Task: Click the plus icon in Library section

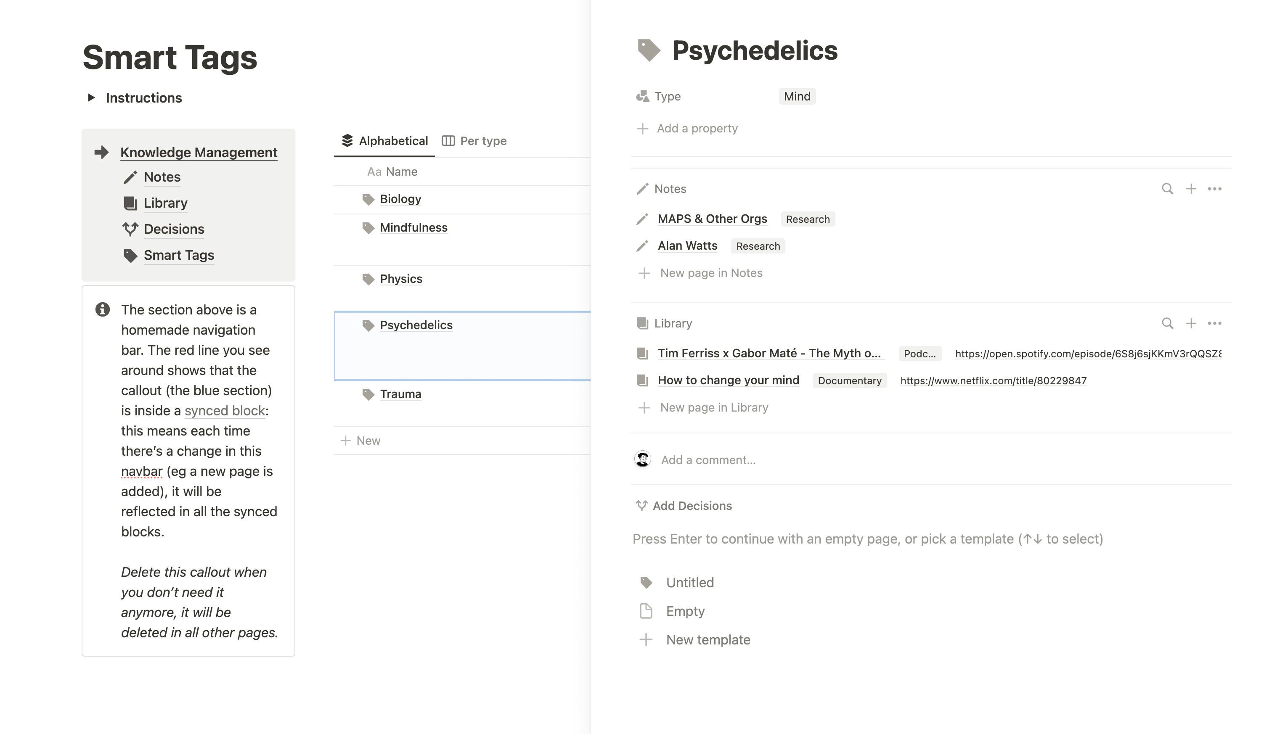Action: pos(1191,323)
